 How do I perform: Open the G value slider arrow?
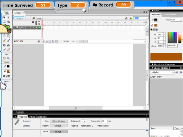(165, 38)
